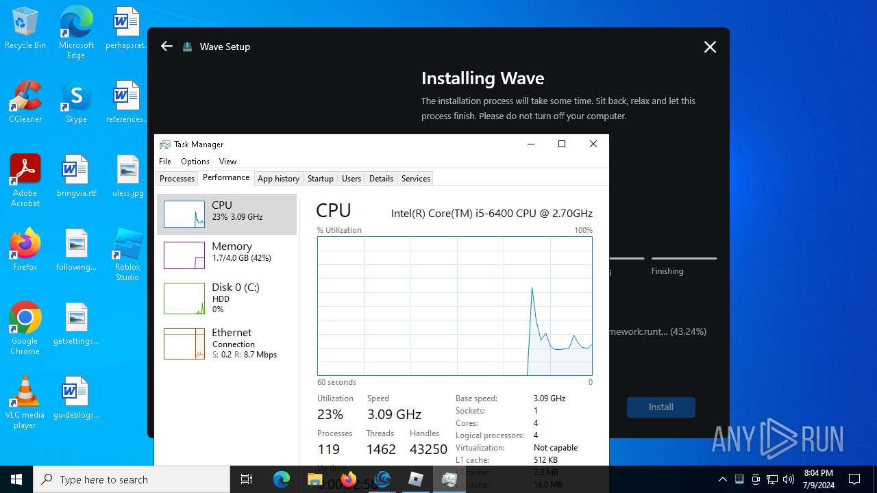The width and height of the screenshot is (877, 493).
Task: Switch to the App history tab
Action: click(x=278, y=179)
